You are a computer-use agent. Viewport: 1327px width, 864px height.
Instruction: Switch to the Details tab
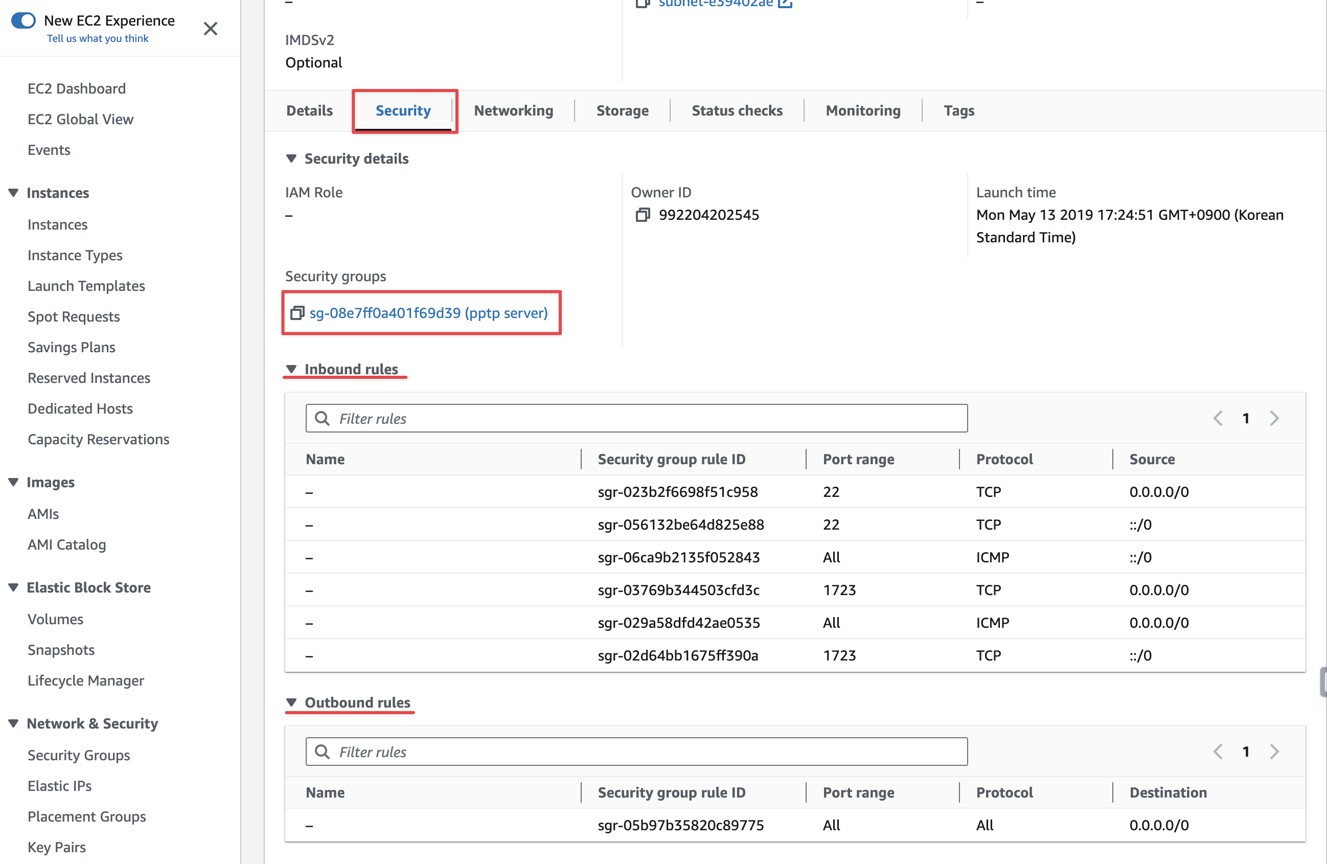tap(309, 110)
